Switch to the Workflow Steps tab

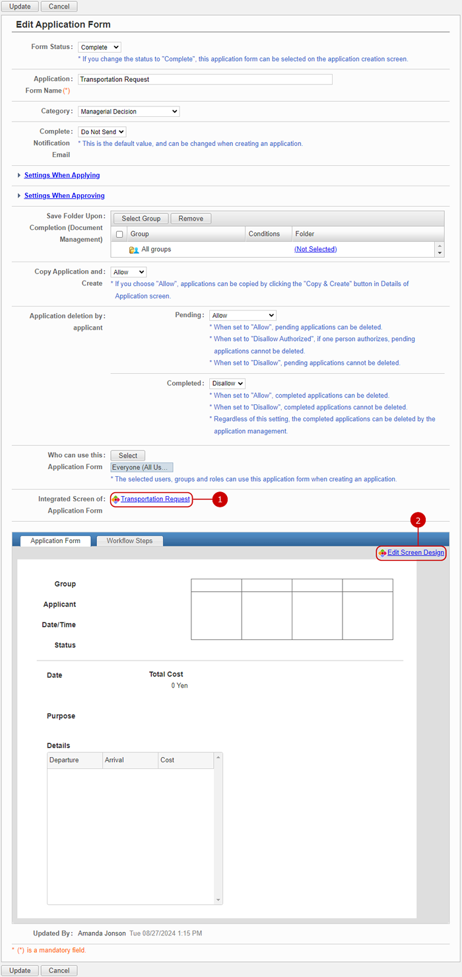coord(129,541)
